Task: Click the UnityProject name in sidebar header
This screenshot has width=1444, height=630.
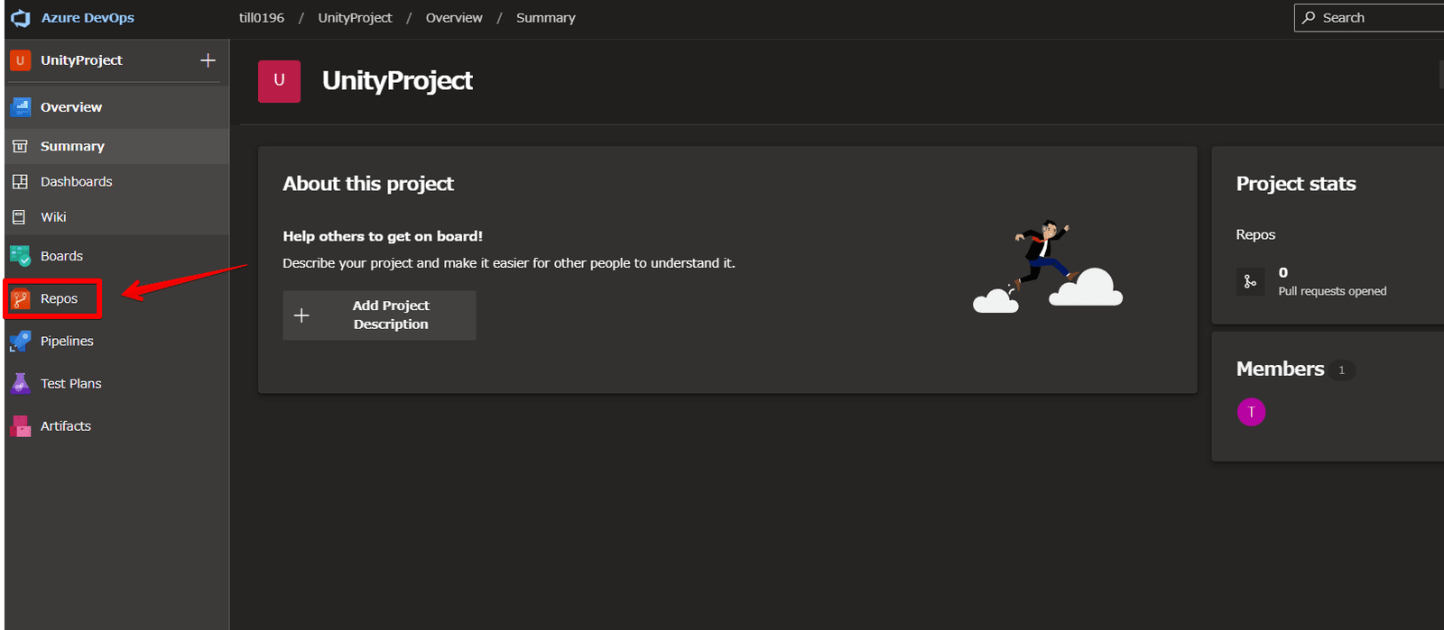Action: 81,60
